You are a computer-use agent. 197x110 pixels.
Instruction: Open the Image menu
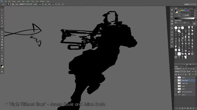pos(14,1)
